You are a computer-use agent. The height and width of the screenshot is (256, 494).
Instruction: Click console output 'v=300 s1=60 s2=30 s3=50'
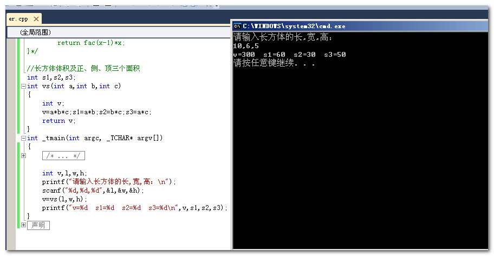[290, 55]
